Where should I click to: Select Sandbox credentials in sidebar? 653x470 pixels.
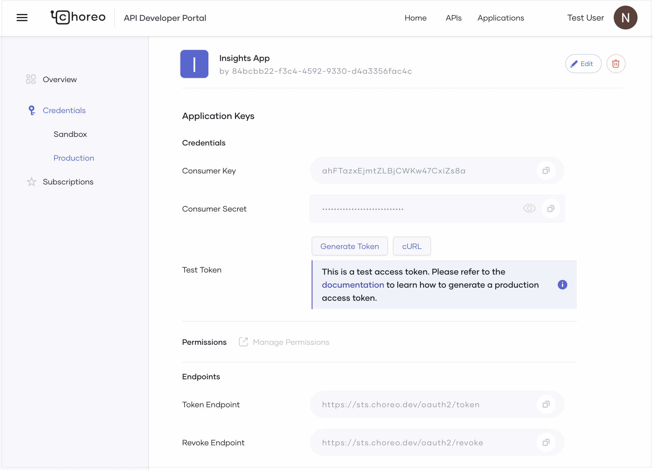click(x=70, y=134)
